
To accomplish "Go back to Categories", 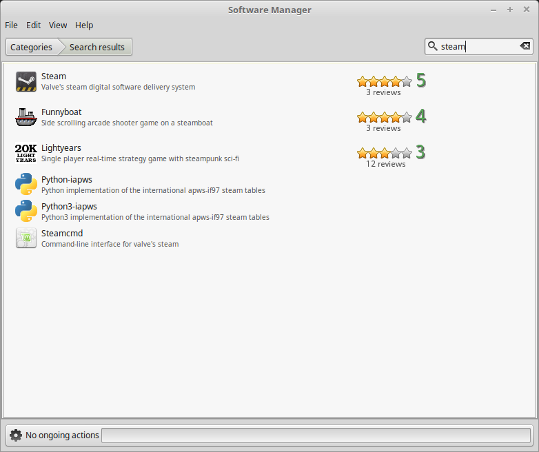I will point(31,47).
